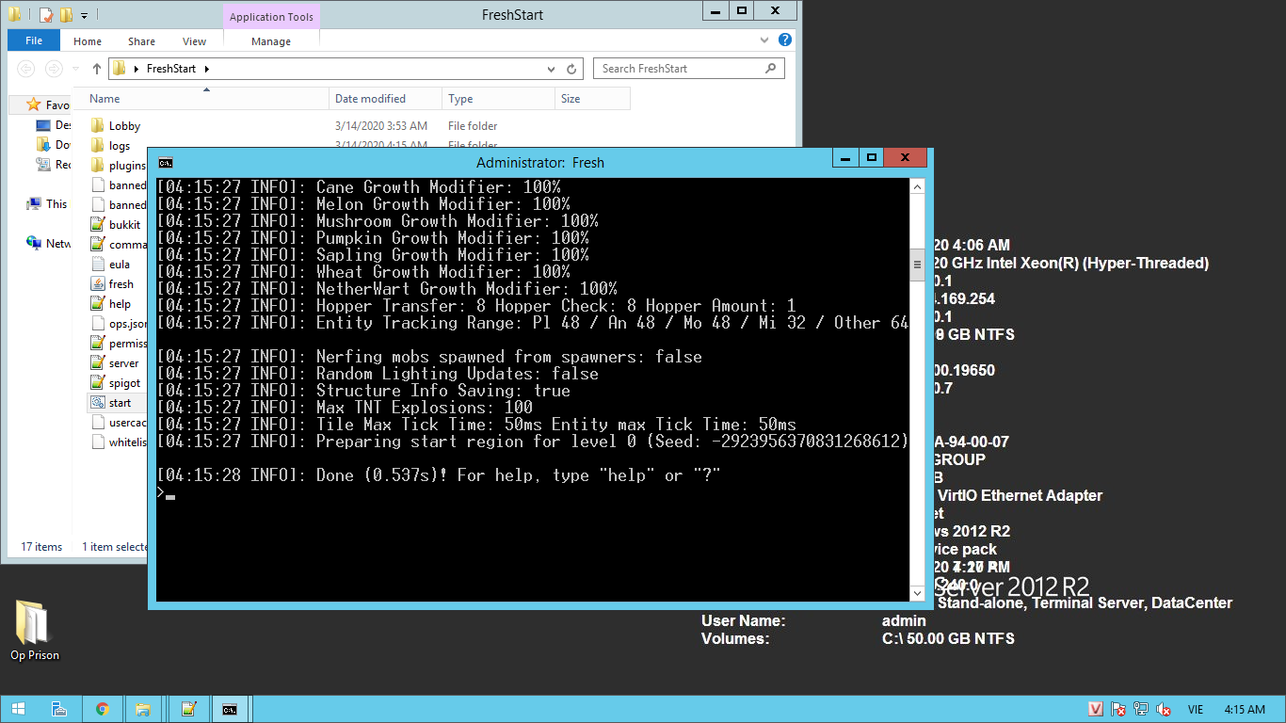
Task: Click the console scrollbar down arrow
Action: pos(917,593)
